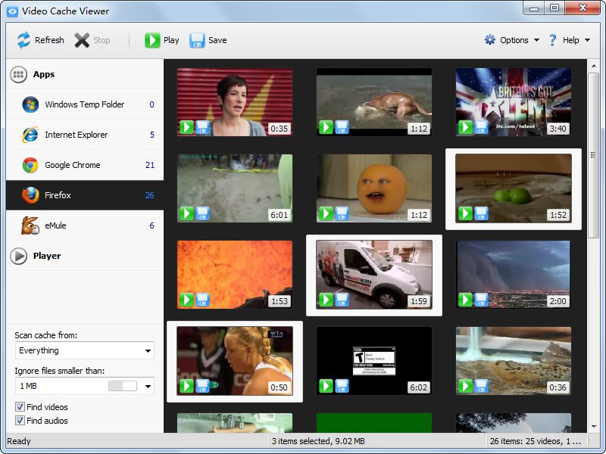The image size is (606, 454).
Task: Switch to the Player section
Action: pos(85,256)
